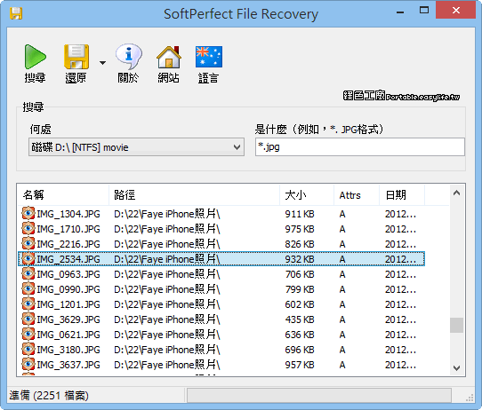This screenshot has width=482, height=410.
Task: Click the 696 KB size cell
Action: tap(300, 350)
